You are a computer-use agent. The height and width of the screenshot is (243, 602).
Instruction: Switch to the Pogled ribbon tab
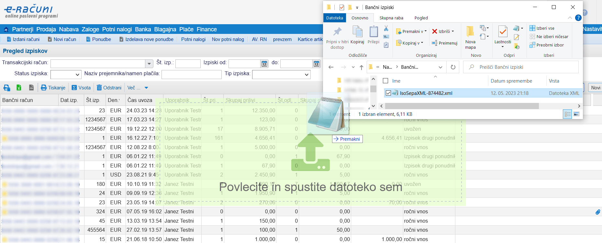pyautogui.click(x=421, y=18)
